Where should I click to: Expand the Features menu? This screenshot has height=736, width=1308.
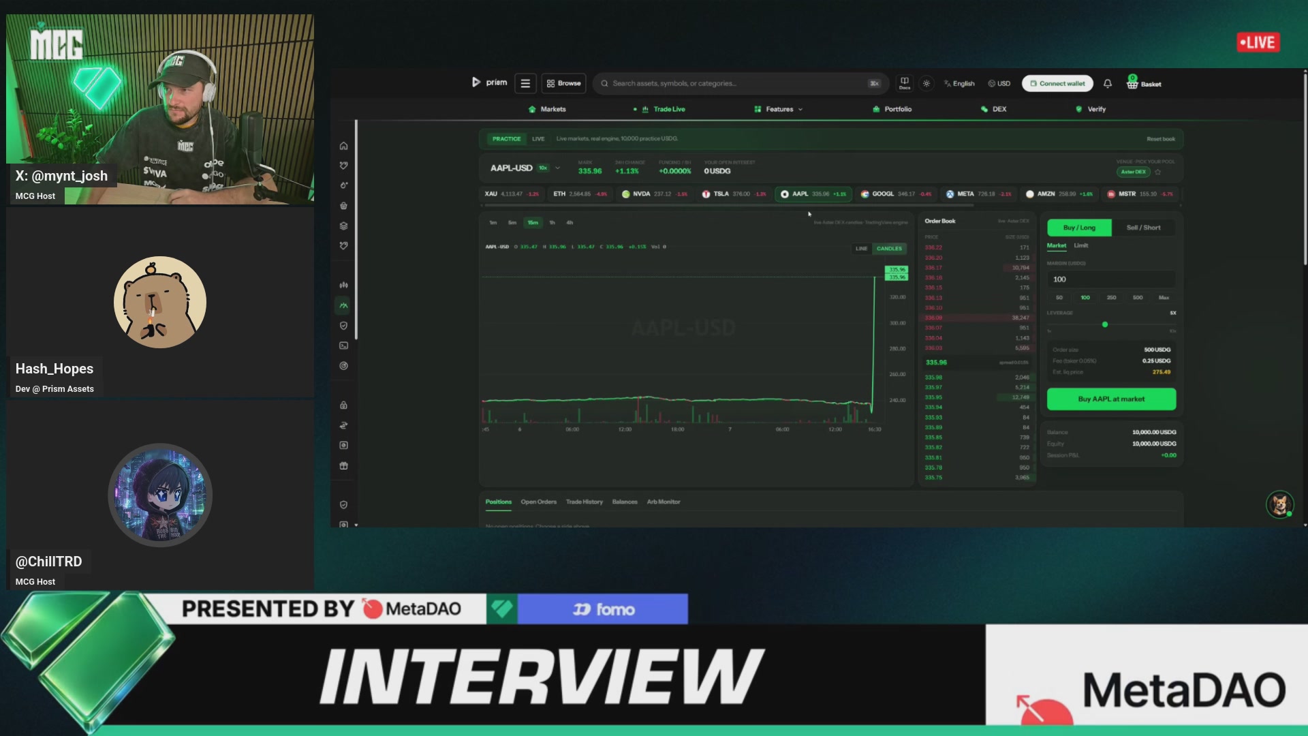click(x=779, y=109)
